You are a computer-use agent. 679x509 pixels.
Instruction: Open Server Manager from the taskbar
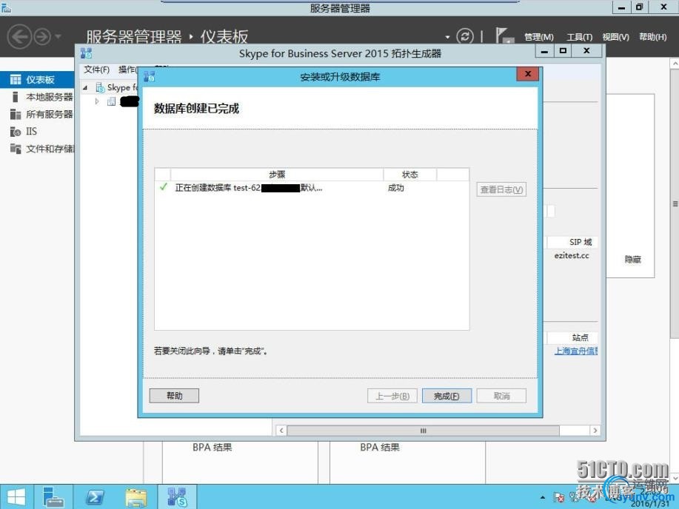coord(54,497)
